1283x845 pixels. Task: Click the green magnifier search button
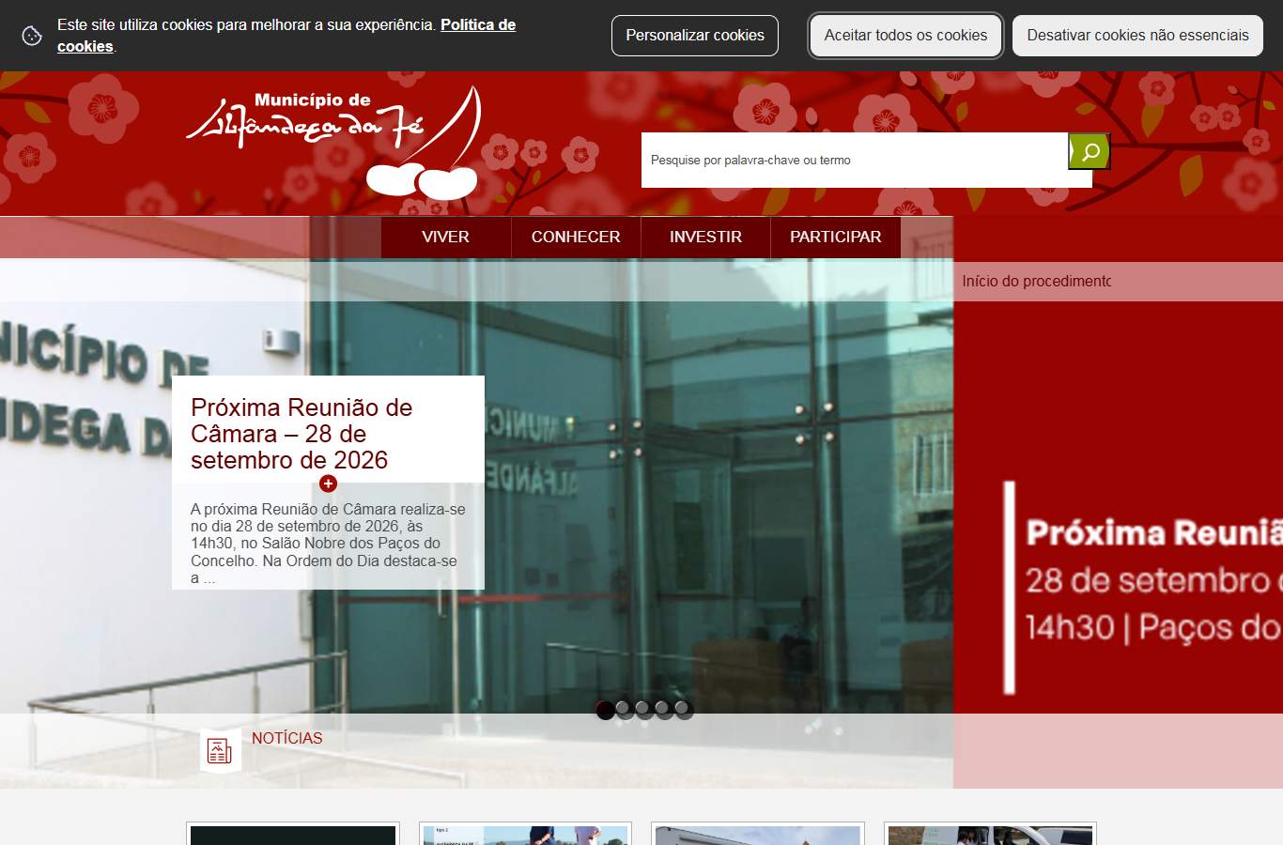pos(1090,151)
